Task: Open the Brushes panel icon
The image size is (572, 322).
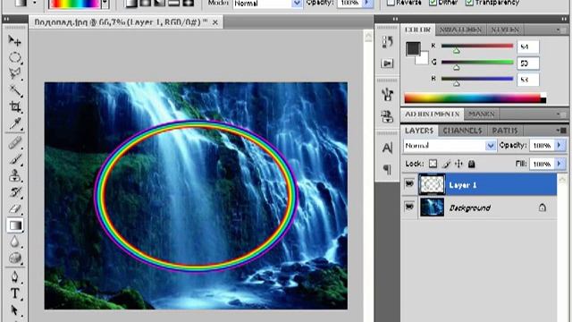Action: [x=387, y=95]
